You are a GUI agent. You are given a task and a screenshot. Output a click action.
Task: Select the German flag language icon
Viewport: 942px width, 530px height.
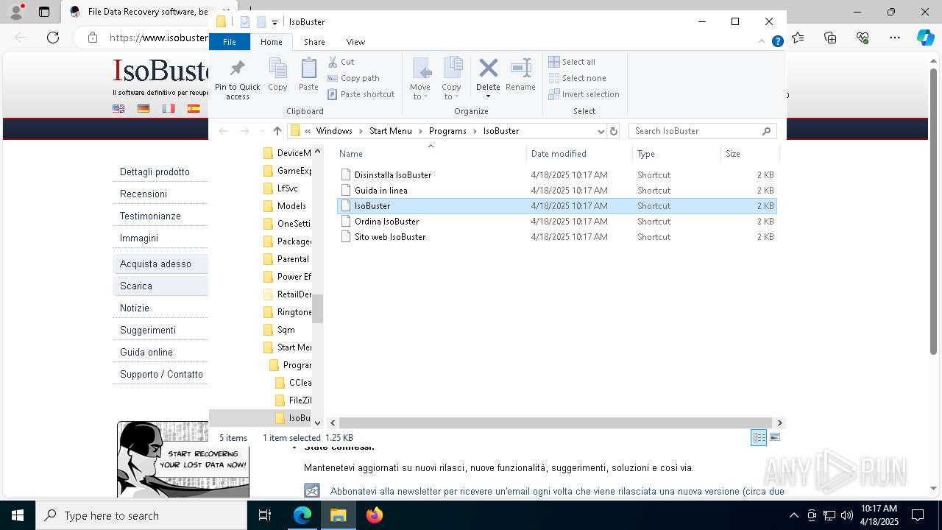pyautogui.click(x=144, y=108)
